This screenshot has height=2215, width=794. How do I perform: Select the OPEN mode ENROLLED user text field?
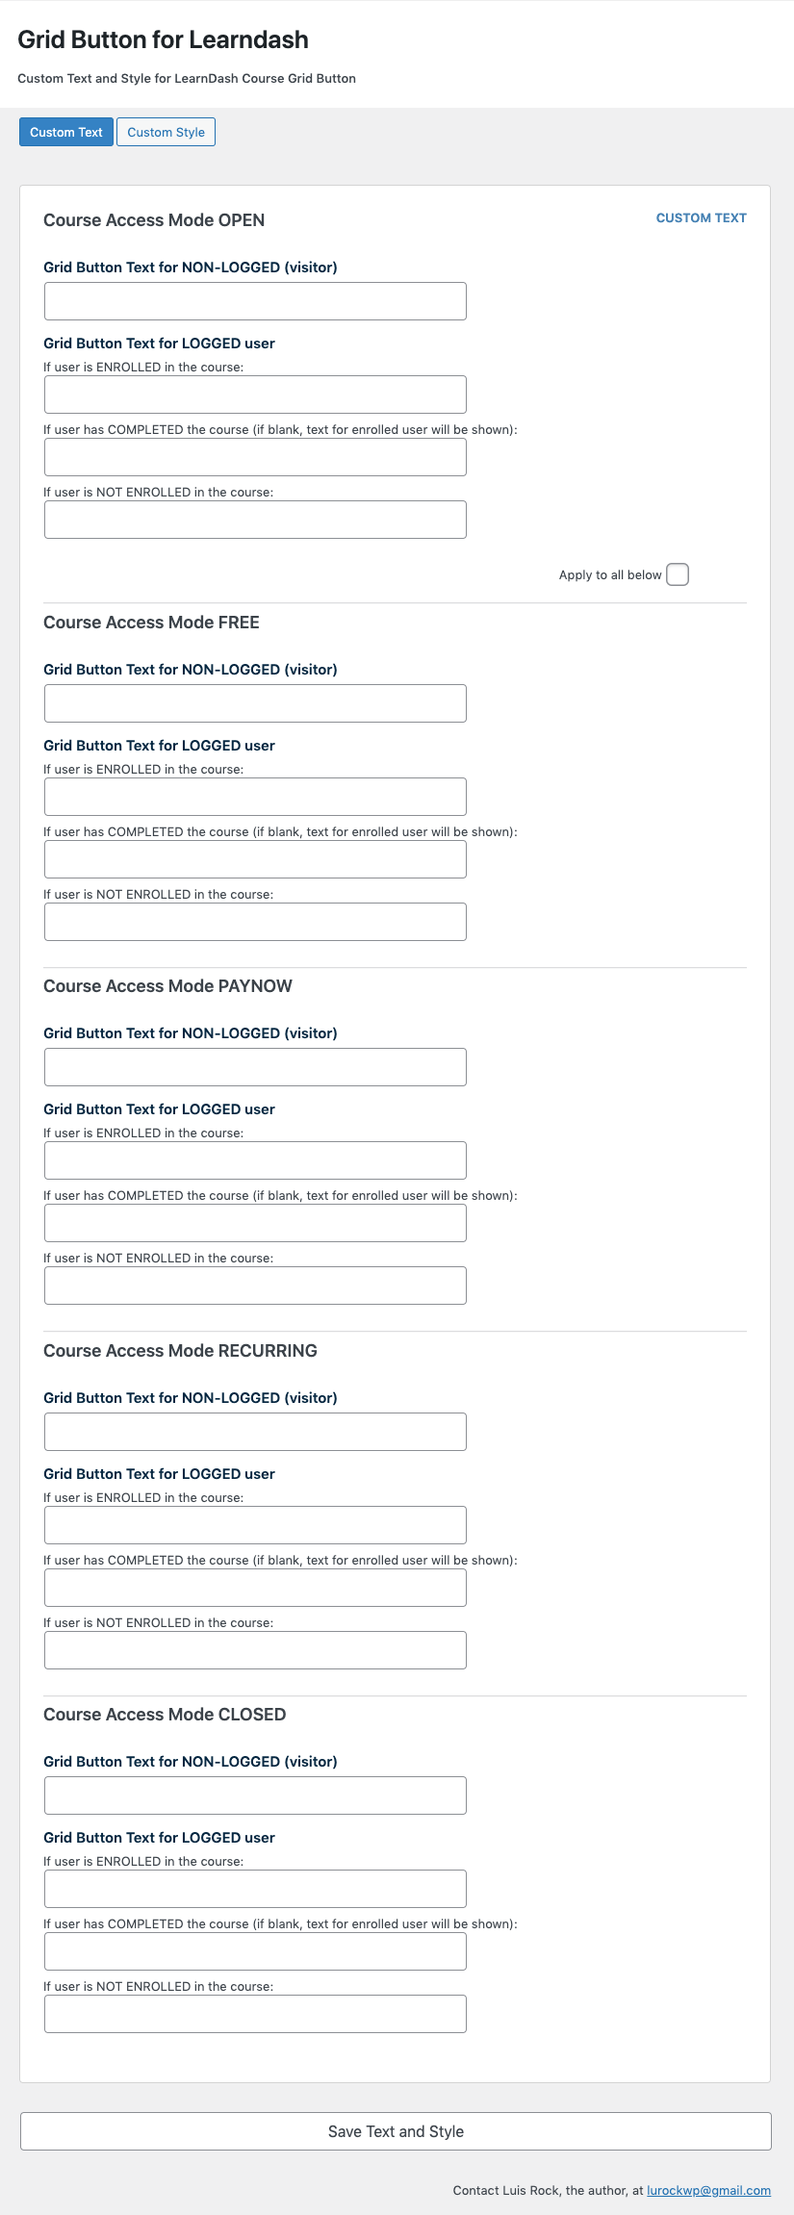click(x=255, y=395)
